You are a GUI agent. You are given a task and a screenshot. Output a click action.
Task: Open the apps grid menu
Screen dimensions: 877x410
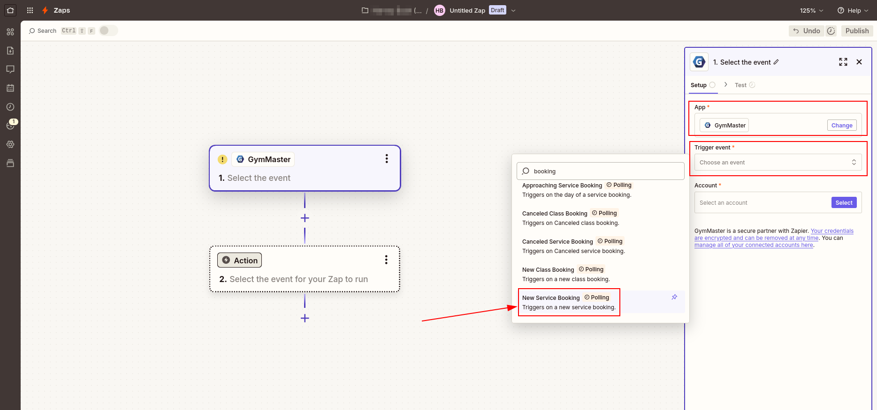30,10
